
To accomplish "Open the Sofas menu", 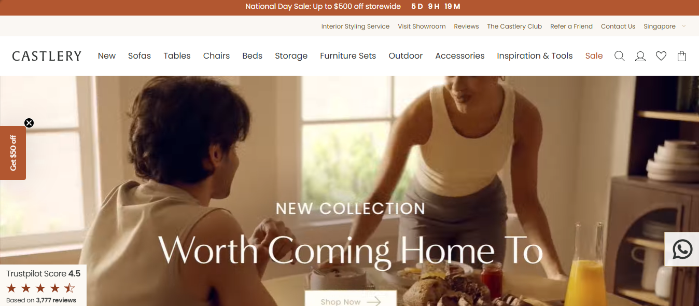I will (x=139, y=56).
